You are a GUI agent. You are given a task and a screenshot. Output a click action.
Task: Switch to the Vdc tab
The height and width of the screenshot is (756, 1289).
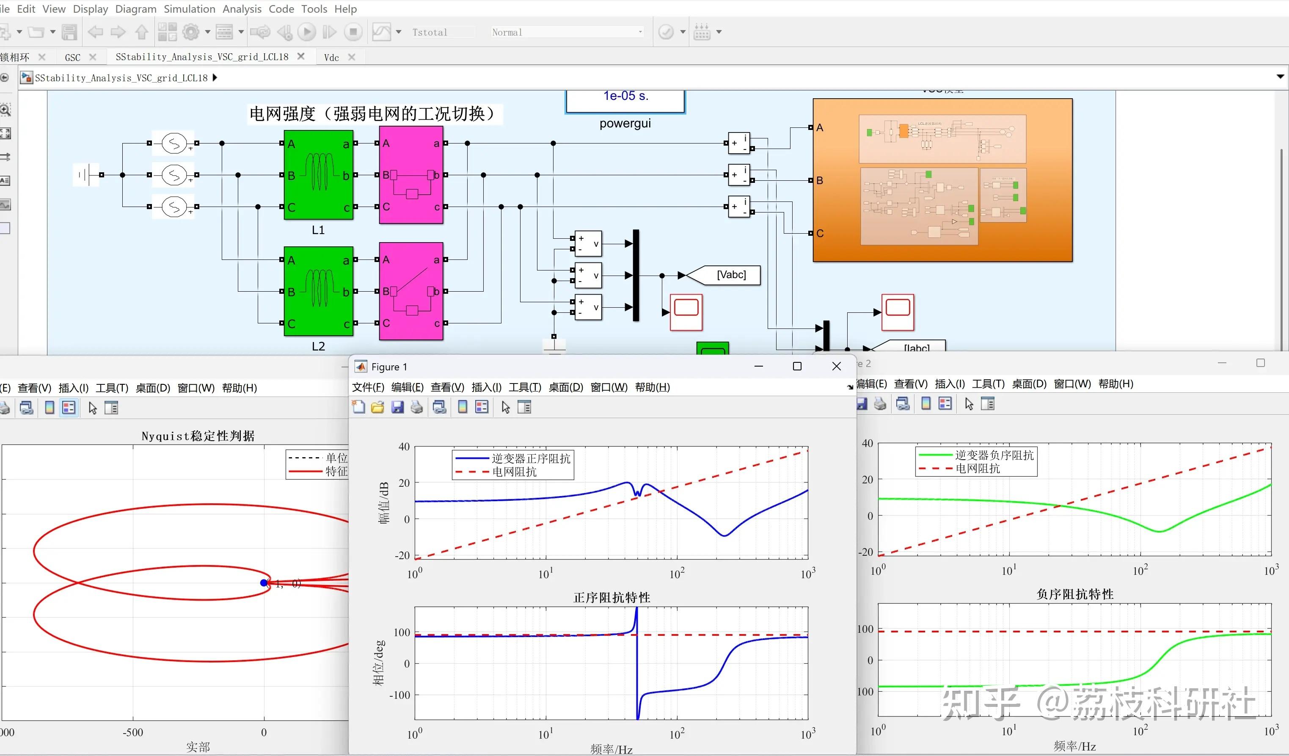click(x=331, y=57)
